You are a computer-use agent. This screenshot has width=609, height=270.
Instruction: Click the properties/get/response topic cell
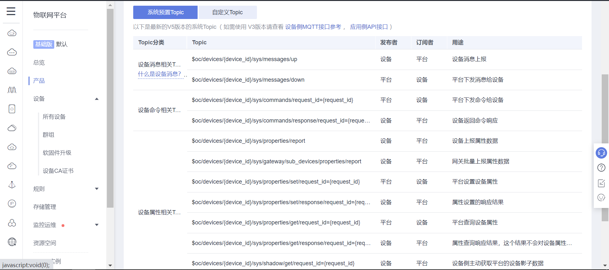281,243
